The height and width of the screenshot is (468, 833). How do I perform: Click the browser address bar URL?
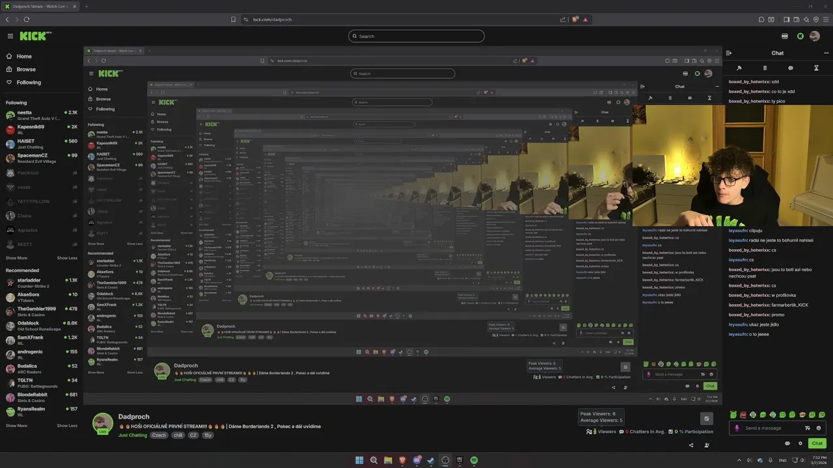272,19
